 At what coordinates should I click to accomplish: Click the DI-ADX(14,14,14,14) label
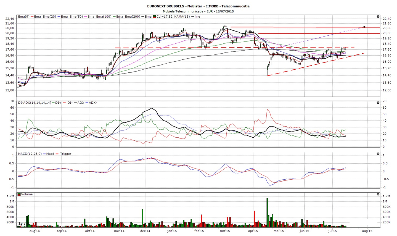pyautogui.click(x=35, y=103)
